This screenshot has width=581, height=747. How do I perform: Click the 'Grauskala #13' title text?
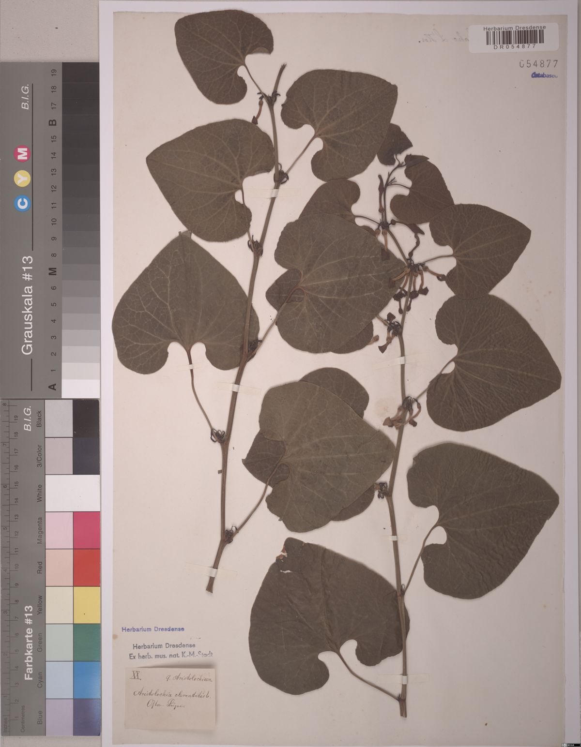[x=27, y=305]
